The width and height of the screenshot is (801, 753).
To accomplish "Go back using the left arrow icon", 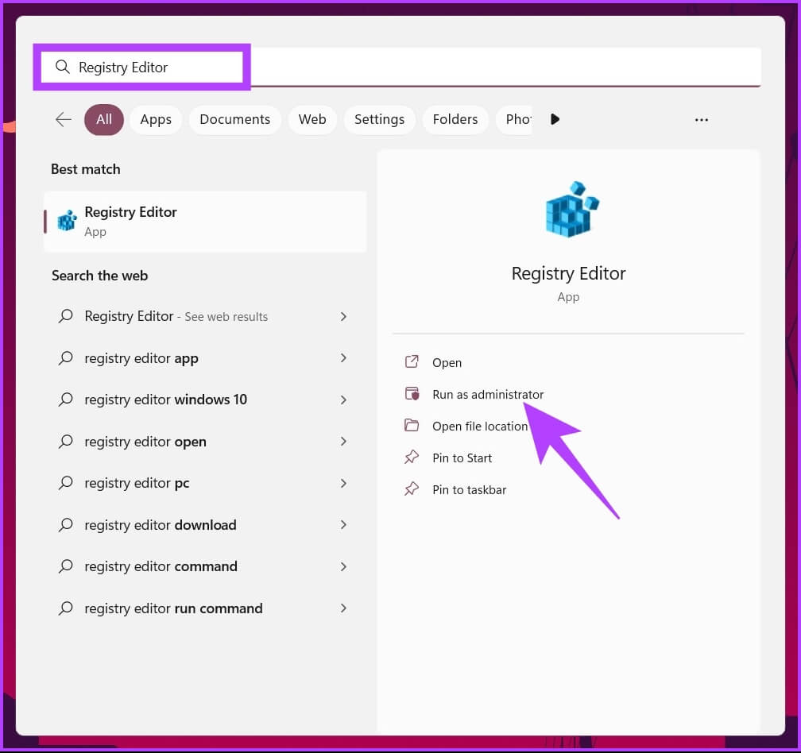I will [64, 119].
